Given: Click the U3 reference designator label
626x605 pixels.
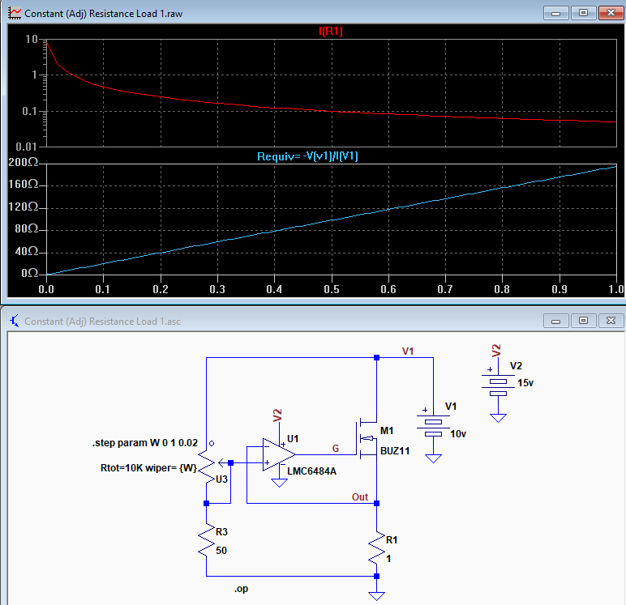Looking at the screenshot, I should tap(221, 479).
